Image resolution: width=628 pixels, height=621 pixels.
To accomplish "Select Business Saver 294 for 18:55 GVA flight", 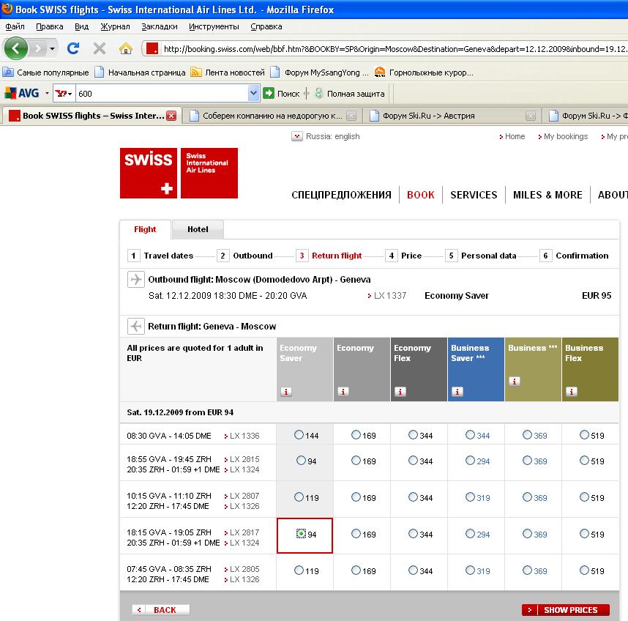I will [x=470, y=461].
